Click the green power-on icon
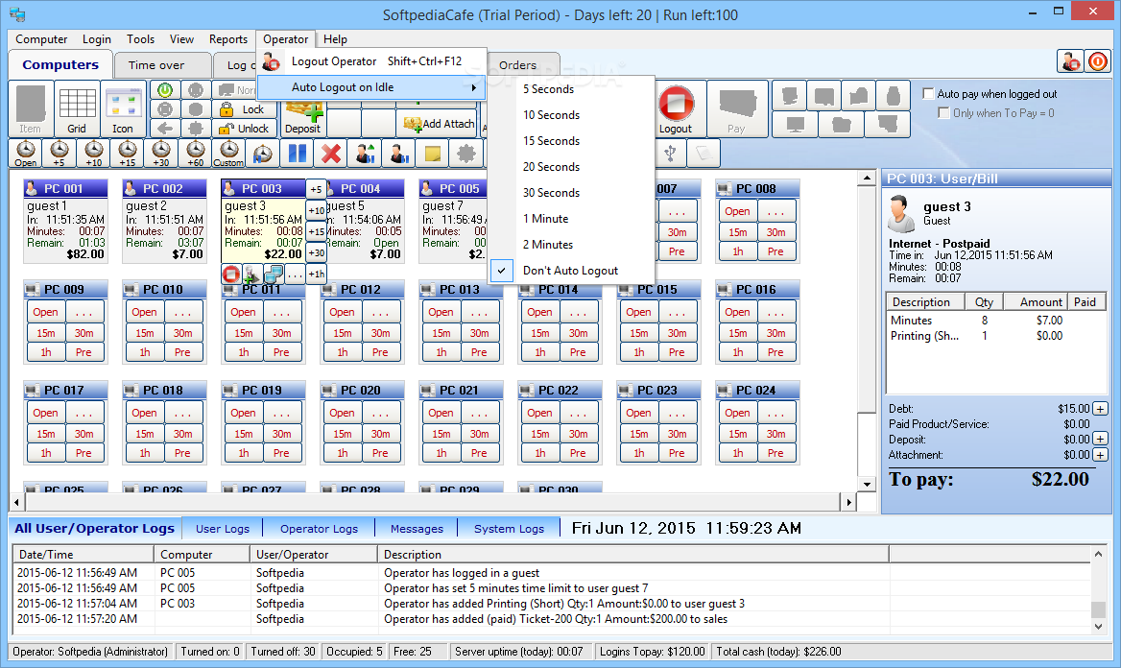Screen dimensions: 1121x668 [x=165, y=90]
